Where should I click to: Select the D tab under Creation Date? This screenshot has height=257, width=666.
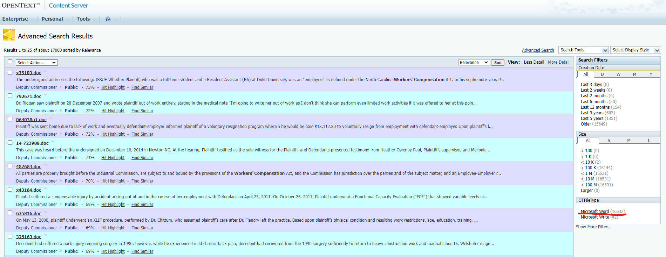(x=602, y=74)
